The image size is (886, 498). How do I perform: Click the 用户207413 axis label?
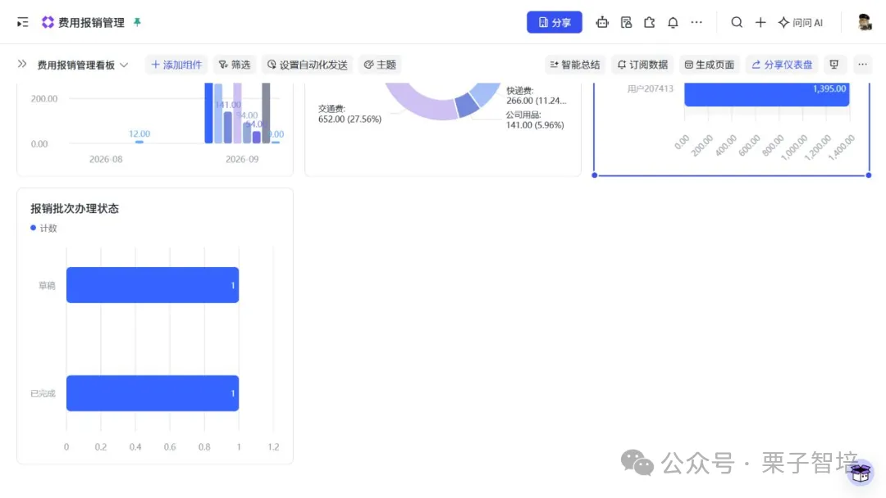point(650,88)
